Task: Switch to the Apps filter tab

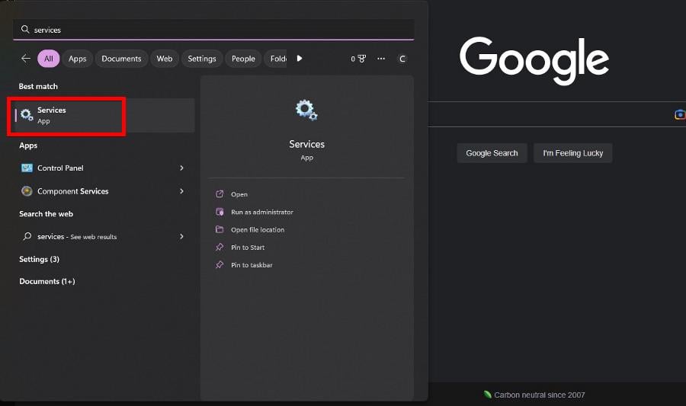Action: pyautogui.click(x=78, y=59)
